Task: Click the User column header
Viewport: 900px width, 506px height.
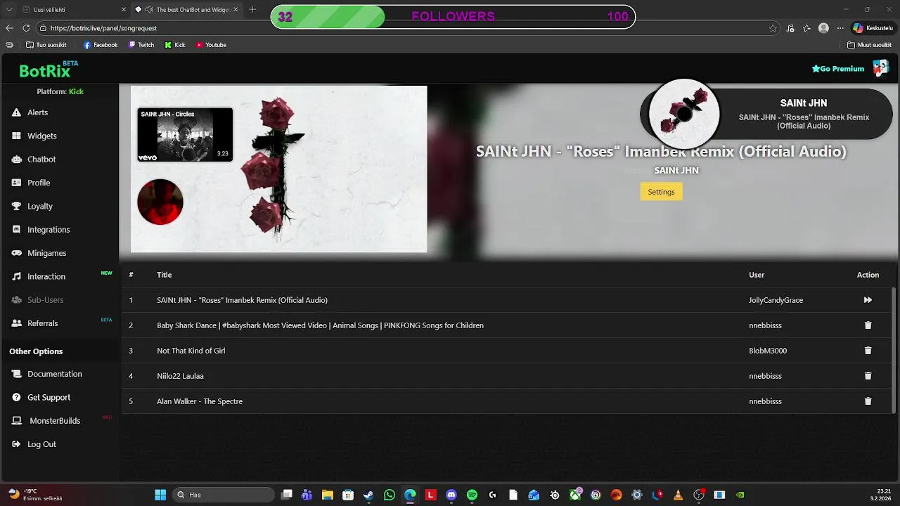Action: tap(757, 275)
